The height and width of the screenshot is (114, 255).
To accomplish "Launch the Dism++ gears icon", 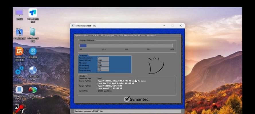I will coord(19,71).
